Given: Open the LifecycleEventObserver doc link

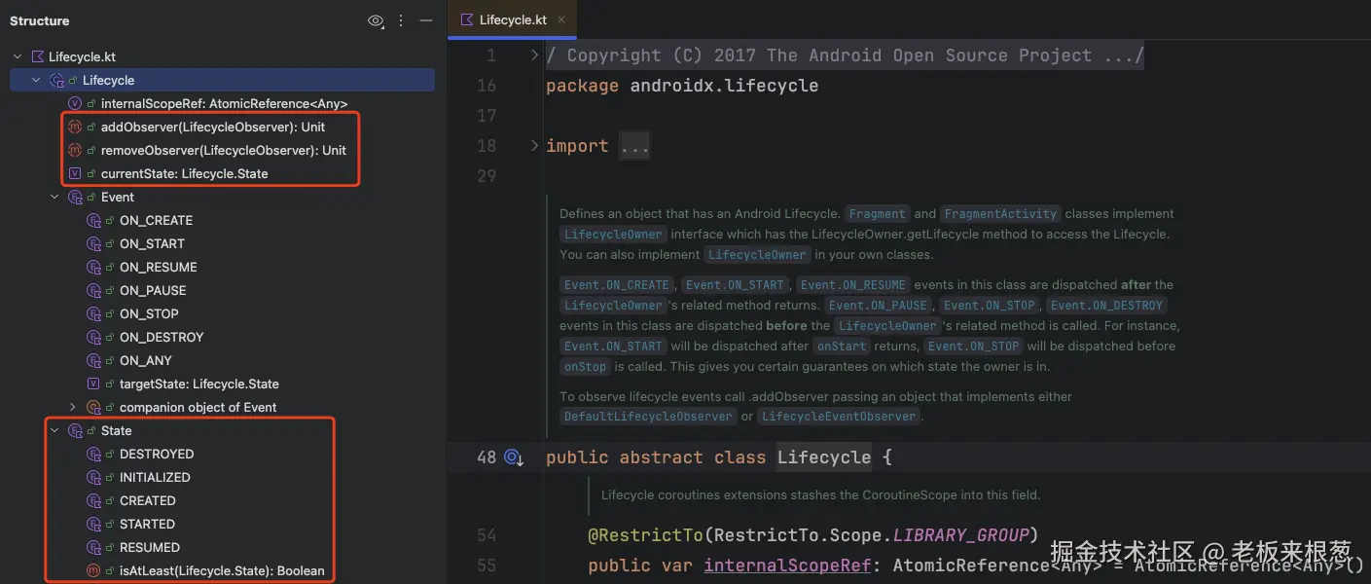Looking at the screenshot, I should click(x=839, y=417).
